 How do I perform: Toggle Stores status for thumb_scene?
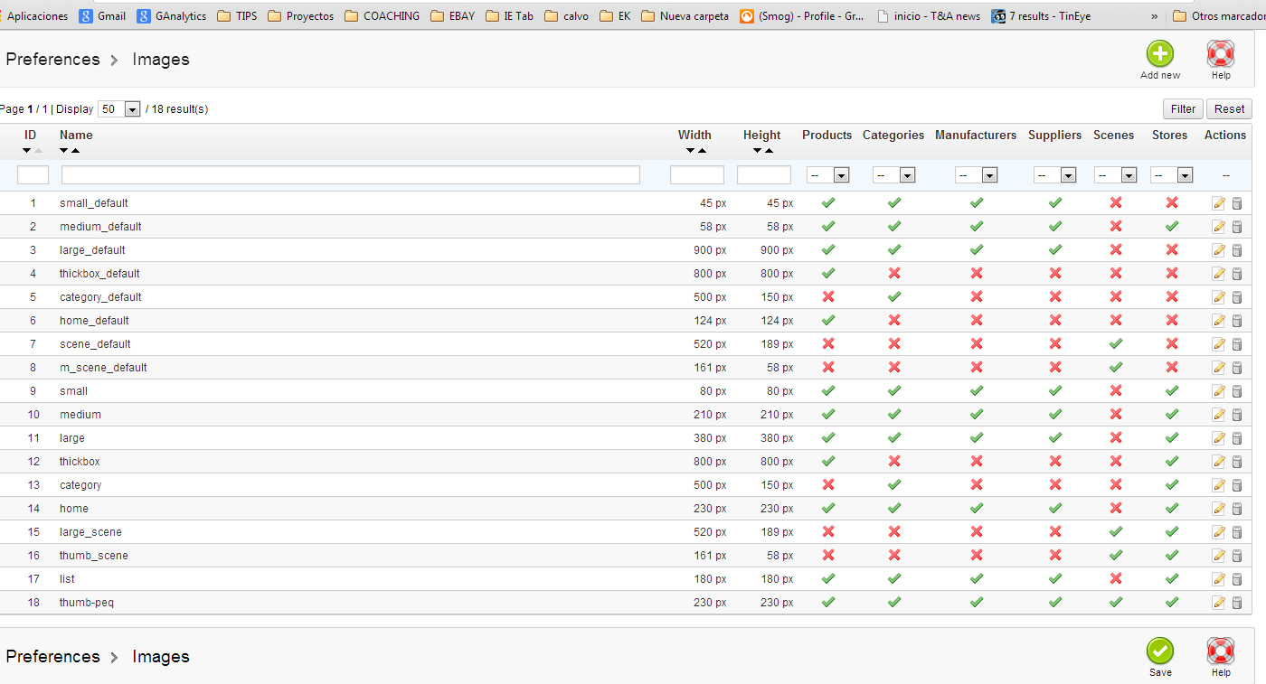[1172, 556]
